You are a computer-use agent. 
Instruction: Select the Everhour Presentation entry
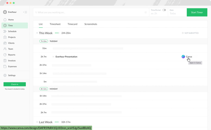point(66,57)
